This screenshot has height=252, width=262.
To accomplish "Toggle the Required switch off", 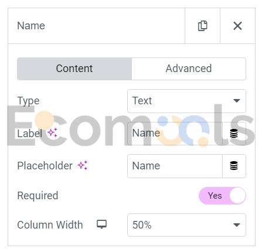I will [222, 196].
